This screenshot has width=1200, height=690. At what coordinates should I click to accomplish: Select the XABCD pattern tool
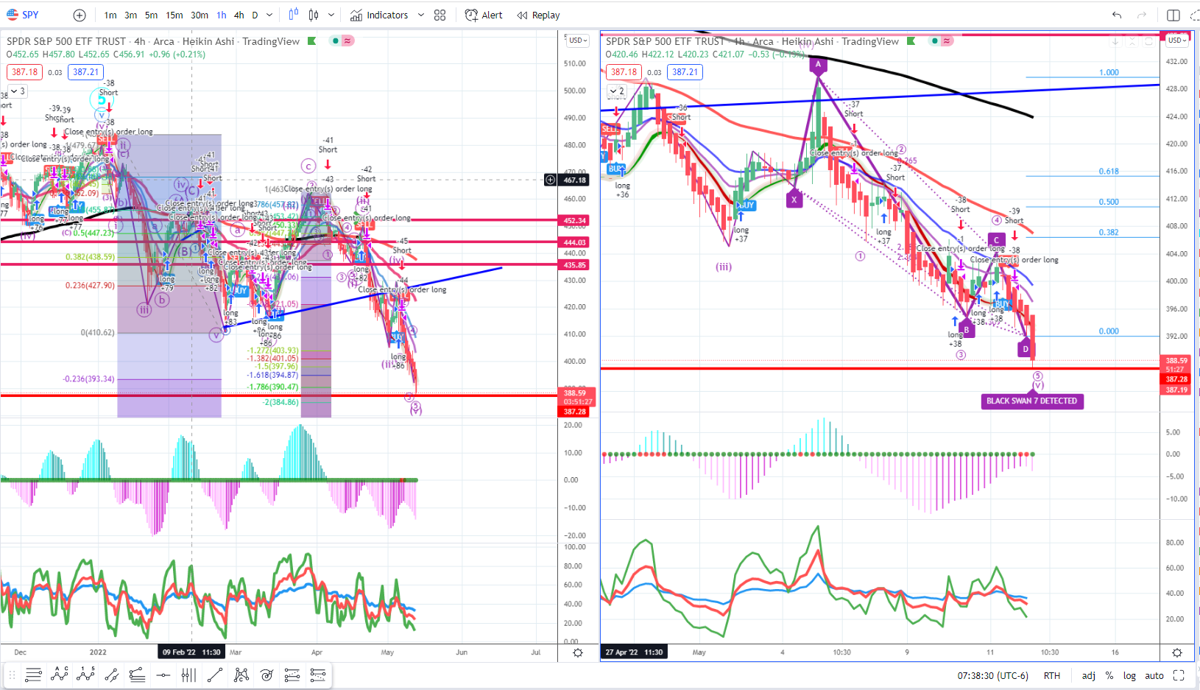241,675
